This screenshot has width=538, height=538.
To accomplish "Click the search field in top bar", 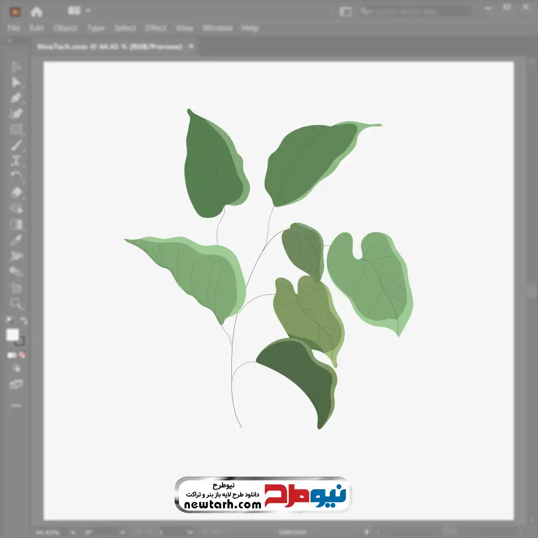I will point(415,11).
